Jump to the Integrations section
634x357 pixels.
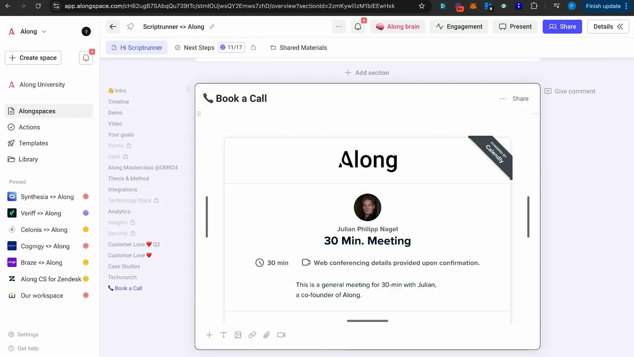[x=123, y=189]
